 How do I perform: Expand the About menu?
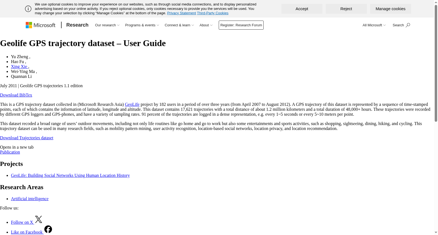[x=206, y=25]
